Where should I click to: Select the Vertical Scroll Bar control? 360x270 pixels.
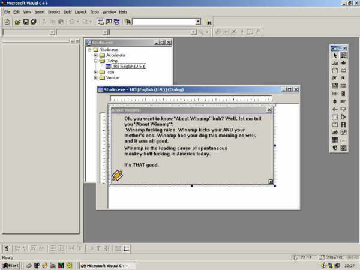coord(343,94)
